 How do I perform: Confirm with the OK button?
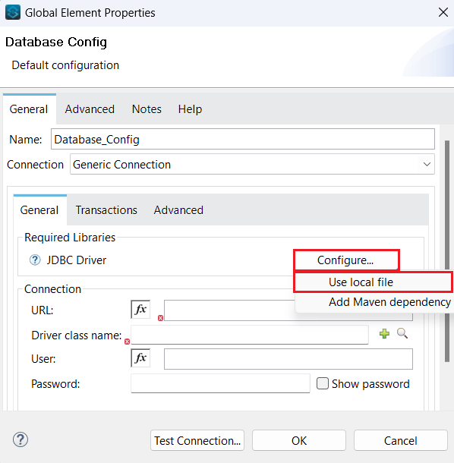pos(299,440)
